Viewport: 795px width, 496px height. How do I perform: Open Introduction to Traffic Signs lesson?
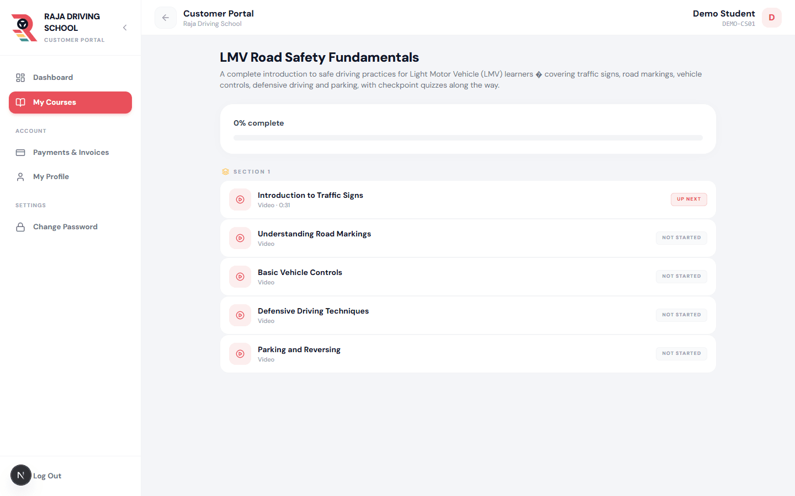[x=468, y=200]
